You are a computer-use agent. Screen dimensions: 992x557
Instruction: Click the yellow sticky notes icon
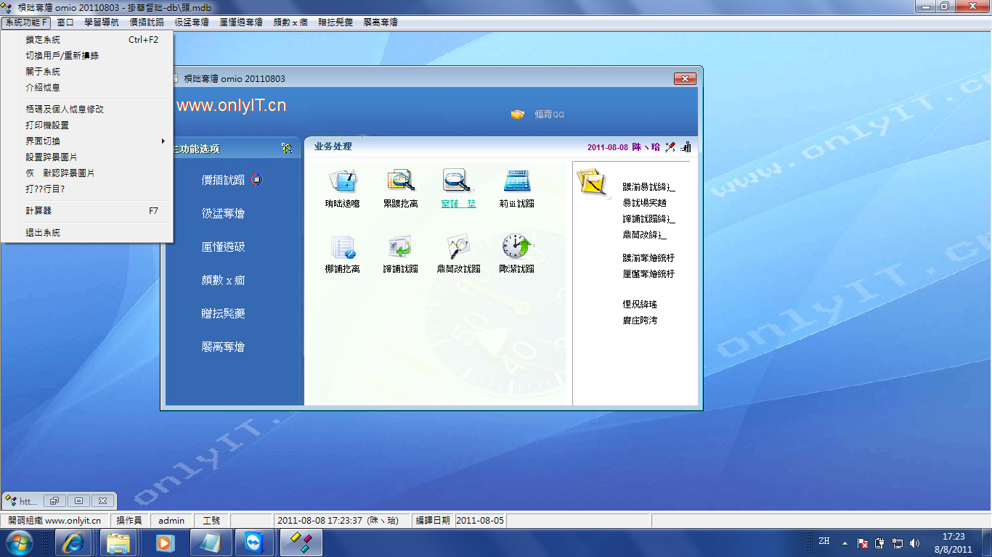592,181
